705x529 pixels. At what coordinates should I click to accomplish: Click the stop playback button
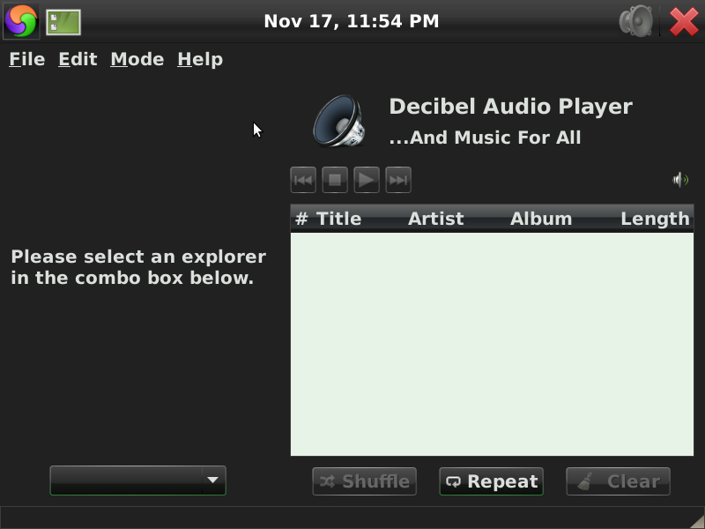335,180
